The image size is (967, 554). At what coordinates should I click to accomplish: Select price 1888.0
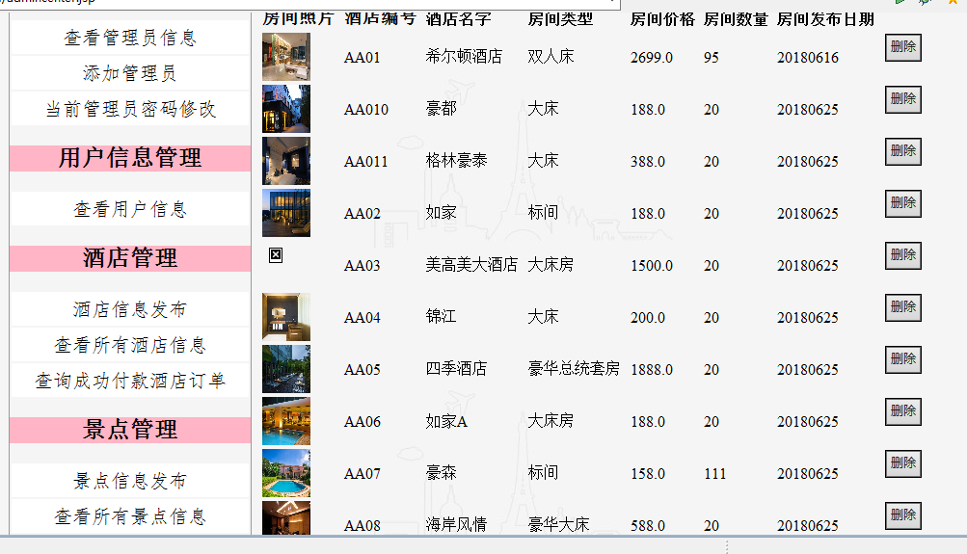click(x=651, y=370)
